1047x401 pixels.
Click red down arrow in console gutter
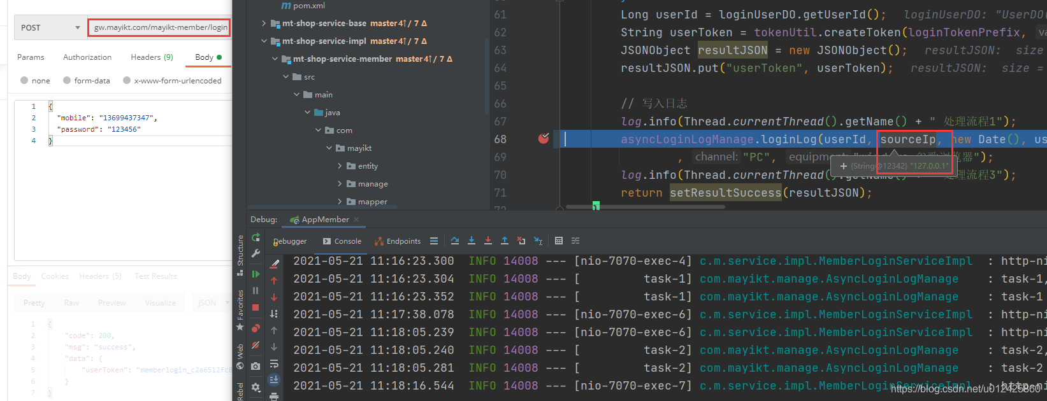(x=274, y=297)
